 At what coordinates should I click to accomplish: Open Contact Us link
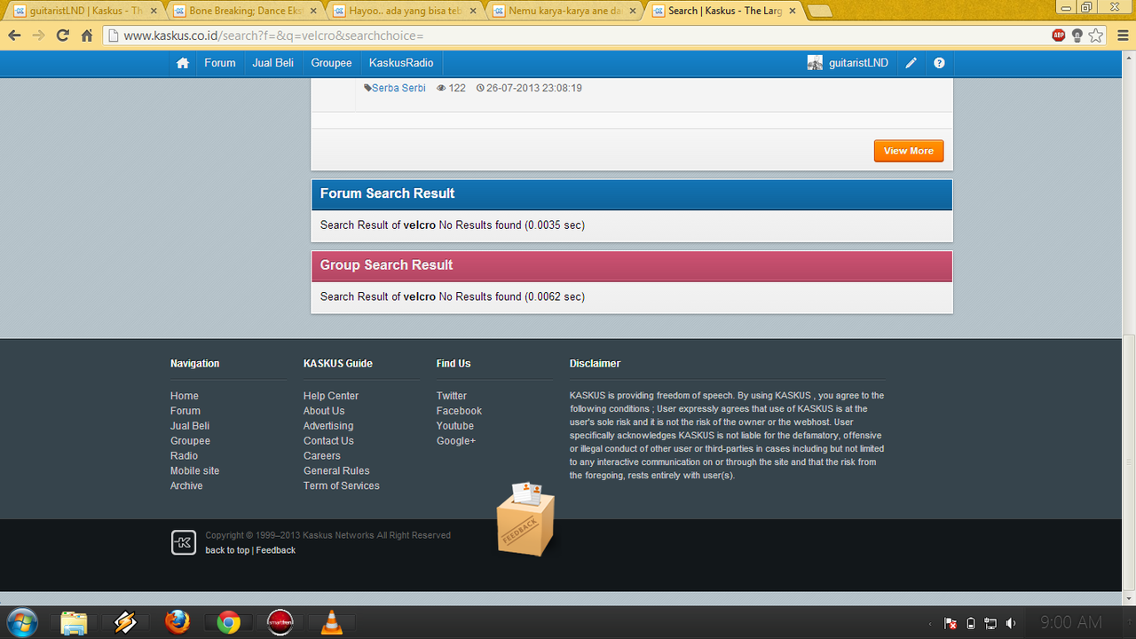(328, 441)
